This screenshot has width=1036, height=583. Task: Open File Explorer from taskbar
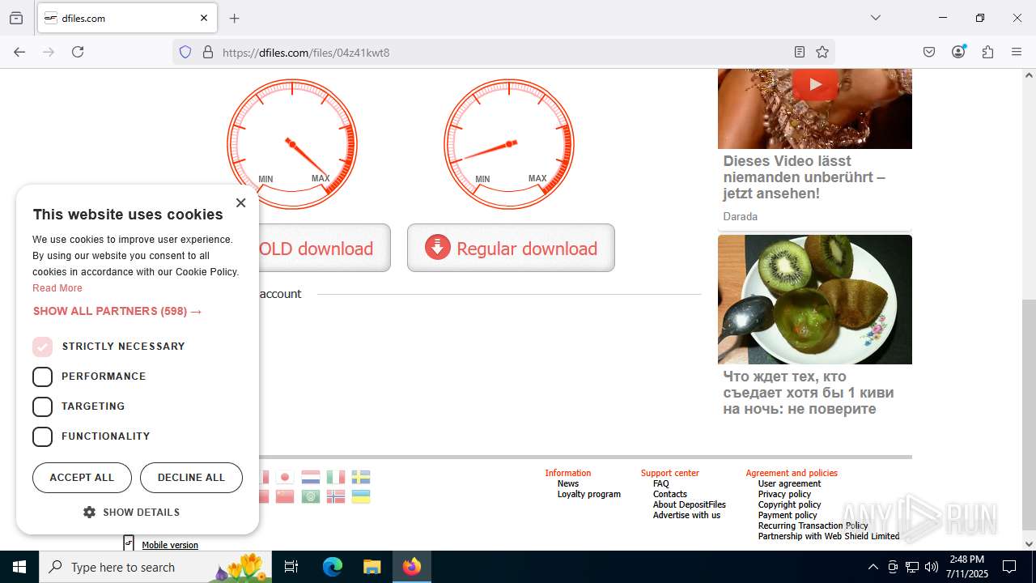tap(372, 567)
